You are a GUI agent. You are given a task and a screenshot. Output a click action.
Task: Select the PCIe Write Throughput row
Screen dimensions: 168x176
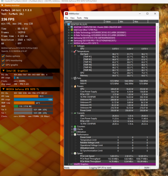point(118,162)
